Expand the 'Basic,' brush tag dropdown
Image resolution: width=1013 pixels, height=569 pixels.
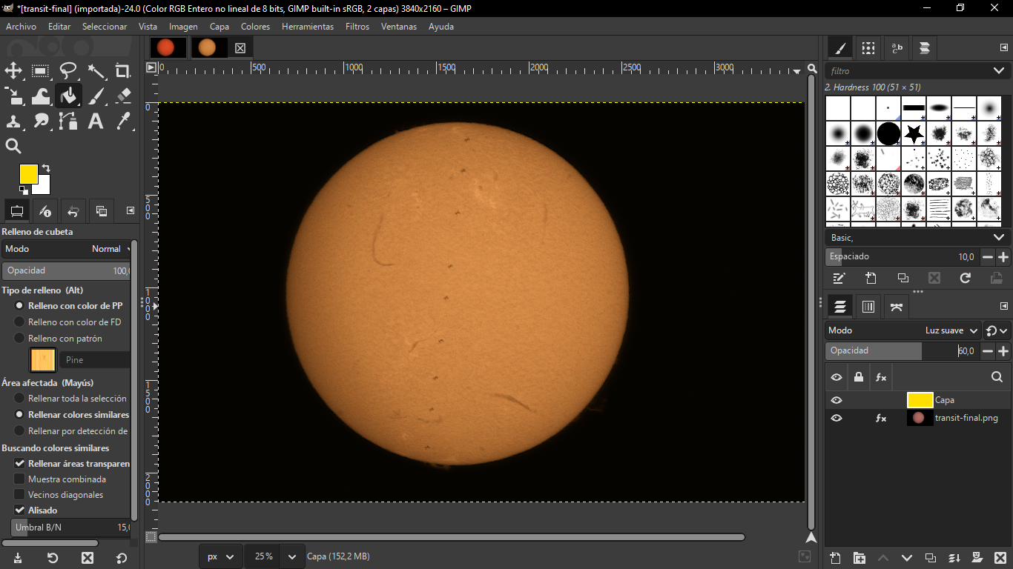click(998, 238)
